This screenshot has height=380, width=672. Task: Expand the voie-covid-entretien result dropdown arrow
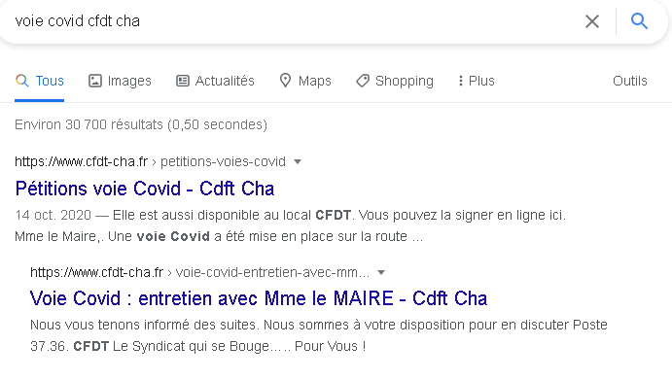[381, 272]
